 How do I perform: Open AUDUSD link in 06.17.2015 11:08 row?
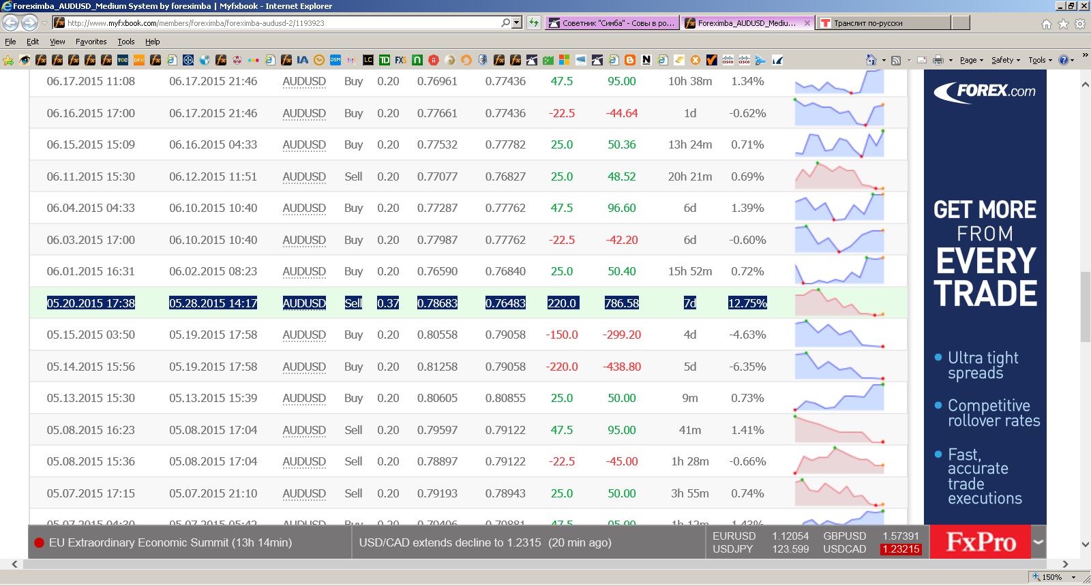[x=304, y=81]
